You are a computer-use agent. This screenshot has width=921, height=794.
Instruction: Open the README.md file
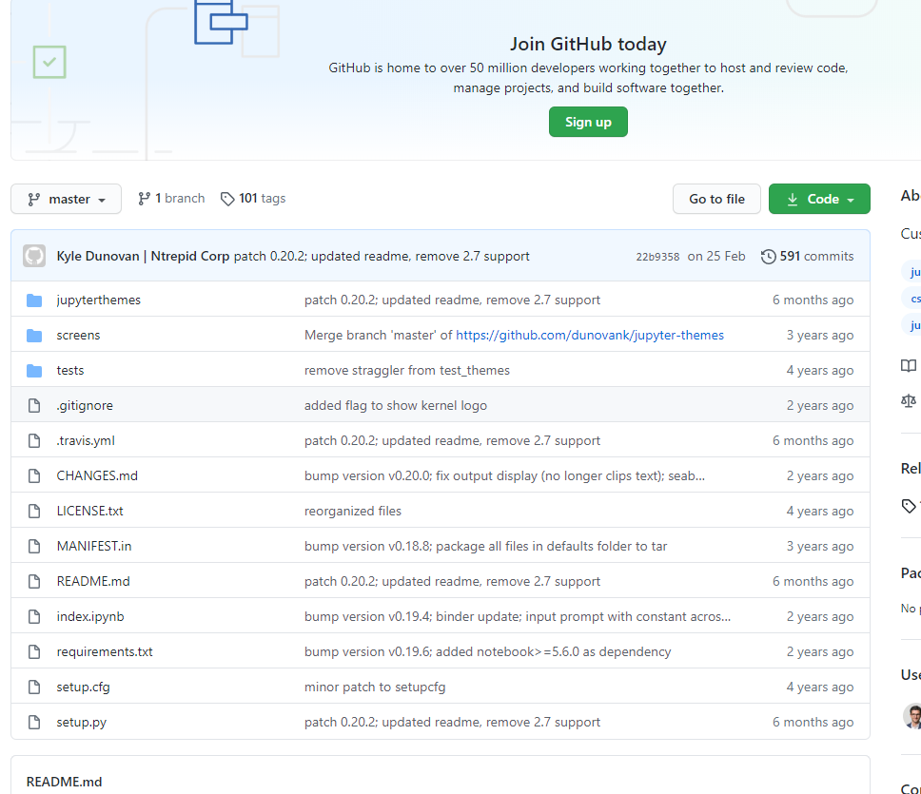pos(93,581)
